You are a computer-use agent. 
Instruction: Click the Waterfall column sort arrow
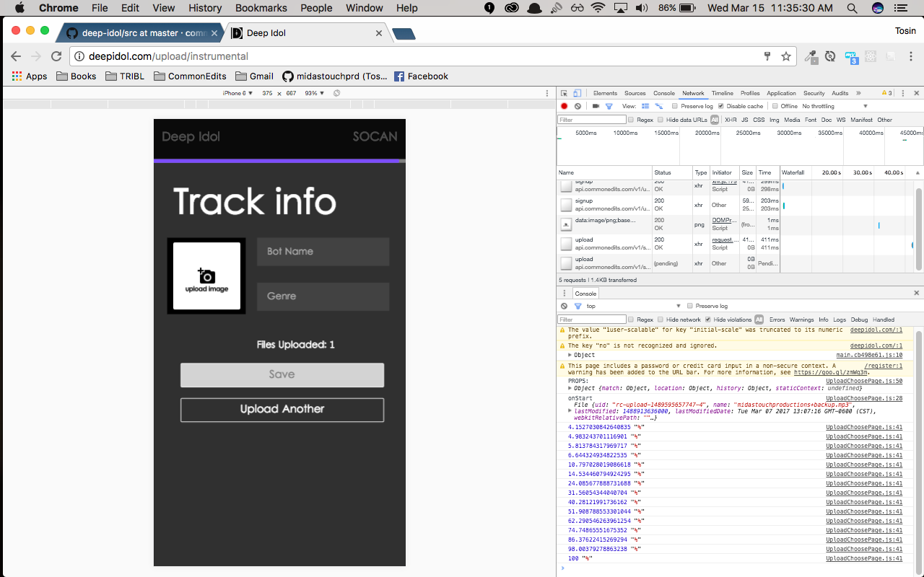[918, 172]
